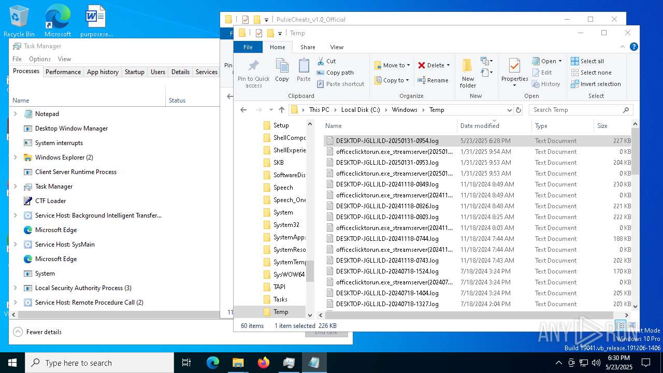This screenshot has height=373, width=663.
Task: Click Invert selection in ribbon
Action: [x=596, y=84]
